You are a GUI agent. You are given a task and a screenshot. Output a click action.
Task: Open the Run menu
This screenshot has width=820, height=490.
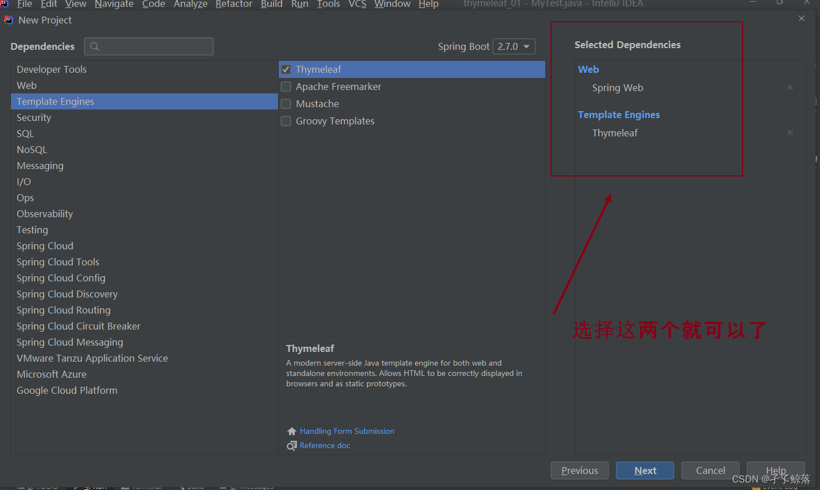(300, 4)
